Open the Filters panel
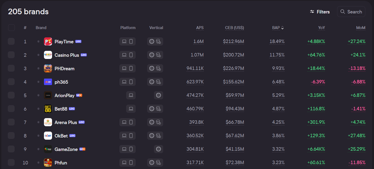 point(320,12)
